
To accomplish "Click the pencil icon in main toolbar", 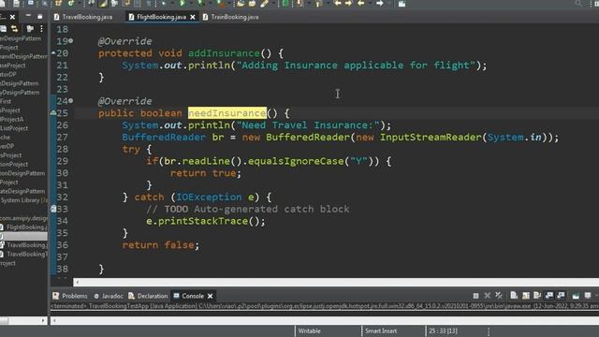I will tap(264, 4).
